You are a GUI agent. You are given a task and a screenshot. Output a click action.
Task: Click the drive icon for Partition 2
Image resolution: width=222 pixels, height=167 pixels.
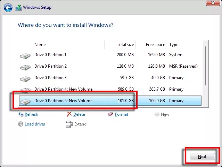(25, 67)
